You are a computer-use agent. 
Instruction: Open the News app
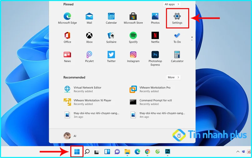pyautogui.click(x=67, y=57)
